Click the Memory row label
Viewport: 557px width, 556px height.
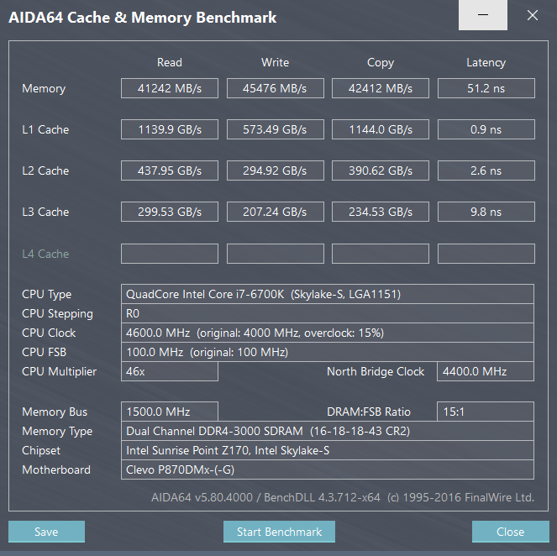tap(44, 88)
